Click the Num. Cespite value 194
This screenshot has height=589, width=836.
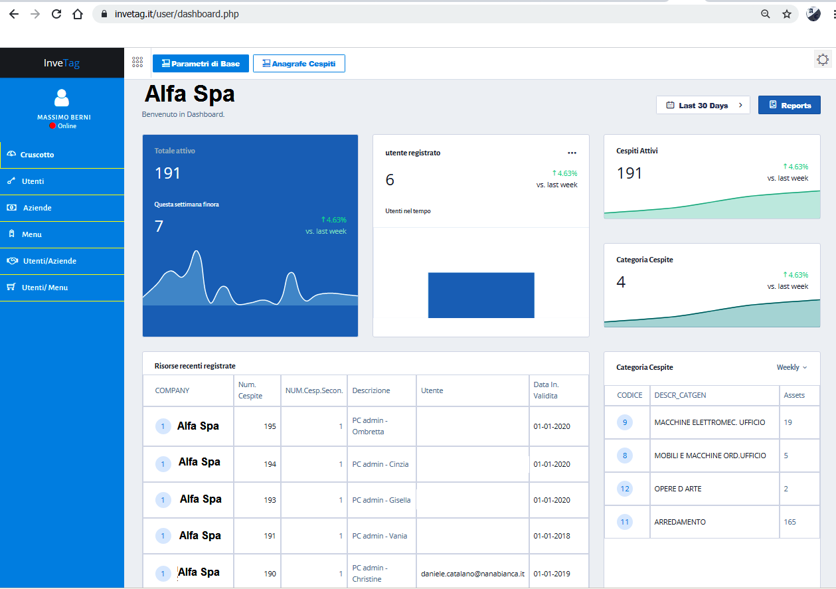(270, 464)
